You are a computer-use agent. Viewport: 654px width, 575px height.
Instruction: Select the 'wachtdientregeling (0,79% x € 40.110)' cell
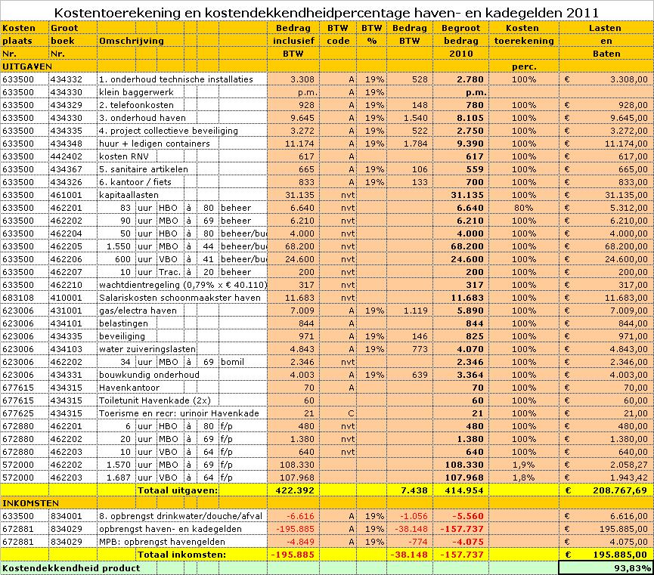tap(183, 285)
